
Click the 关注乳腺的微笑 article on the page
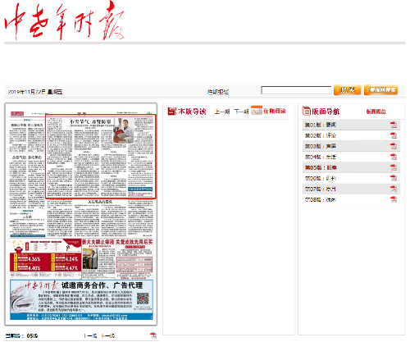point(100,218)
